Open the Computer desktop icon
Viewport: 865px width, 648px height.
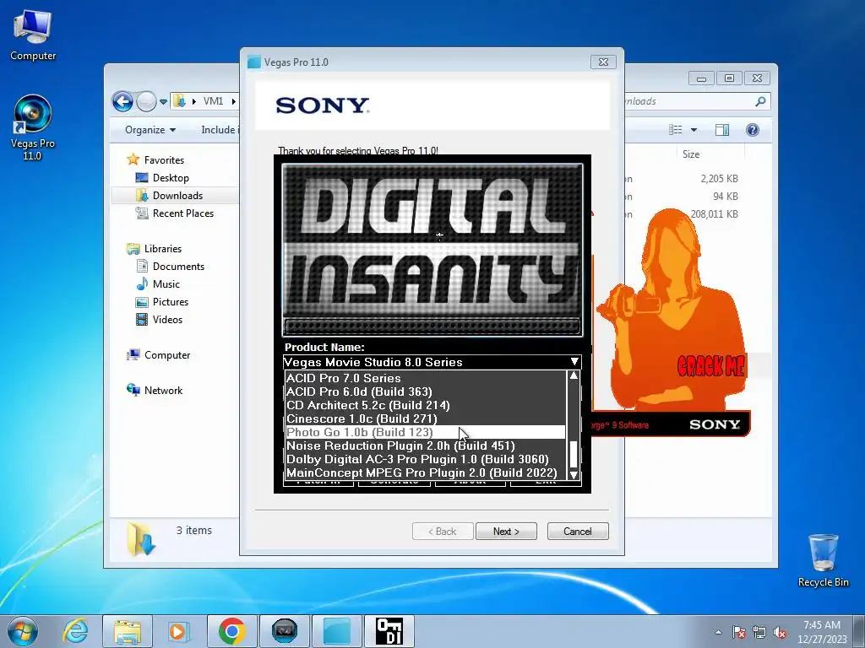click(x=33, y=35)
